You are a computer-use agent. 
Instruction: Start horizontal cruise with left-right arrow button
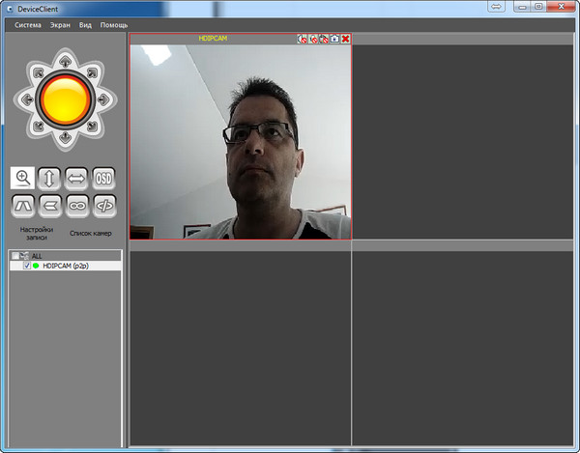click(x=76, y=178)
